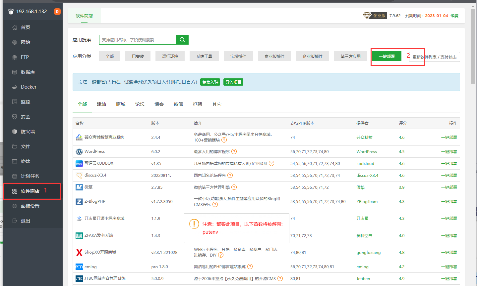Filter apps by 系统工具
477x286 pixels.
pyautogui.click(x=204, y=56)
